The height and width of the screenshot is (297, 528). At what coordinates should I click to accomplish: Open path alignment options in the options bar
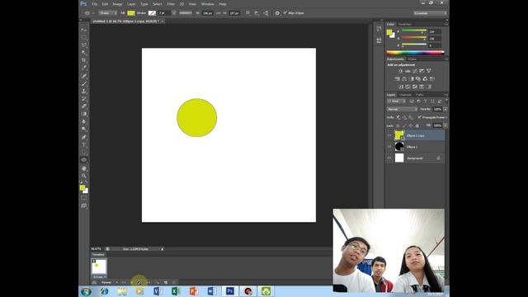(257, 13)
